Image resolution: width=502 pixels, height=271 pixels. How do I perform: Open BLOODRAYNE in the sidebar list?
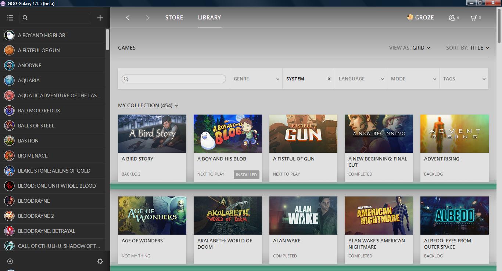pyautogui.click(x=52, y=201)
